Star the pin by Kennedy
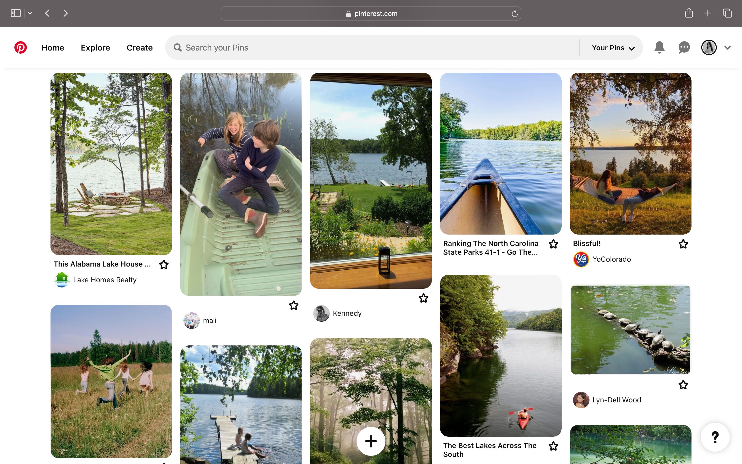 click(424, 298)
